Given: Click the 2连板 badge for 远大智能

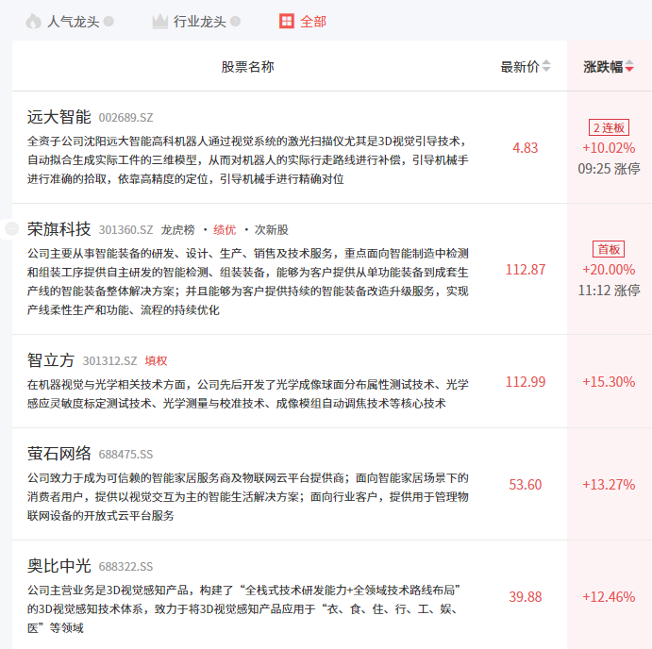Looking at the screenshot, I should (609, 127).
